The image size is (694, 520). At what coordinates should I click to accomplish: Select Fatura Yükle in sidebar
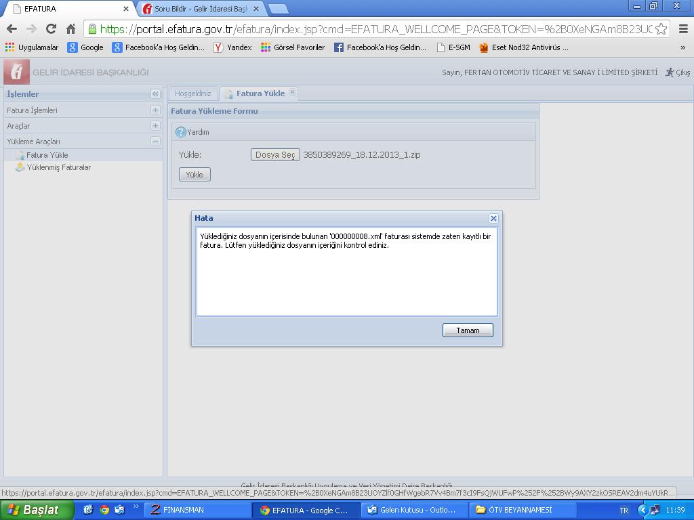click(x=47, y=155)
